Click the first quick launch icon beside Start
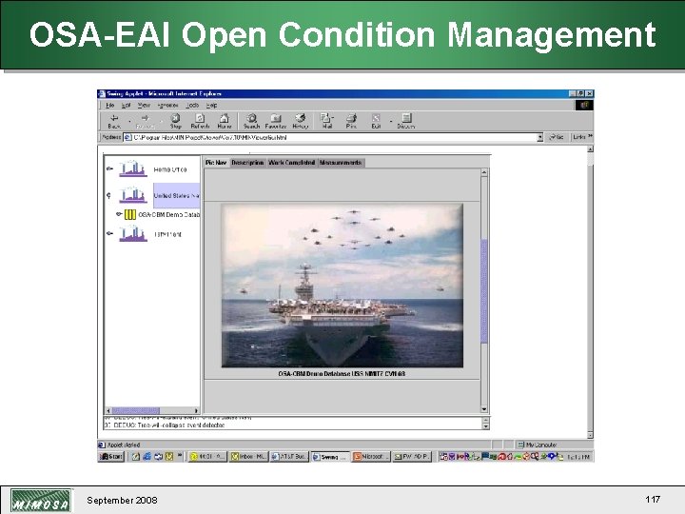Image resolution: width=685 pixels, height=514 pixels. [136, 457]
